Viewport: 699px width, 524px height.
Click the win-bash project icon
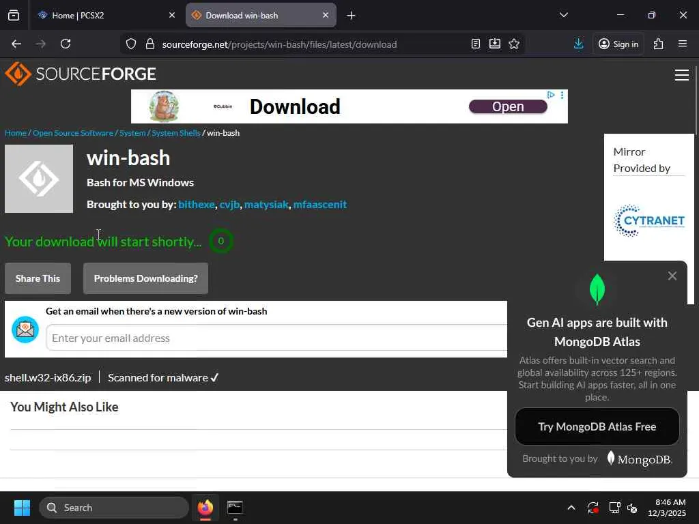tap(39, 179)
